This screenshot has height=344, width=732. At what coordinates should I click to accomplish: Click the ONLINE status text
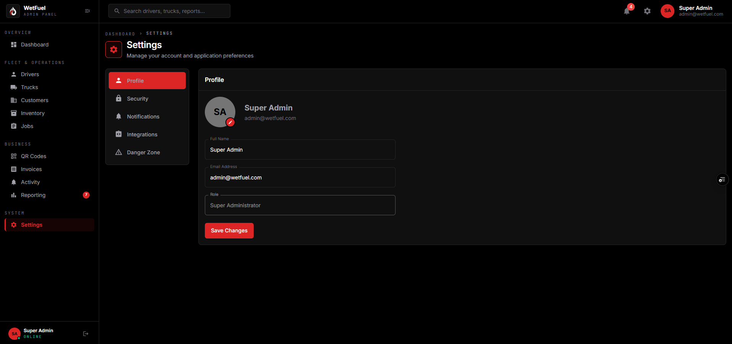pos(32,337)
